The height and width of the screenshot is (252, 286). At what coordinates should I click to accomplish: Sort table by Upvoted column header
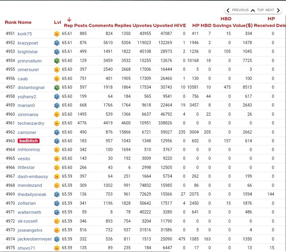[163, 25]
